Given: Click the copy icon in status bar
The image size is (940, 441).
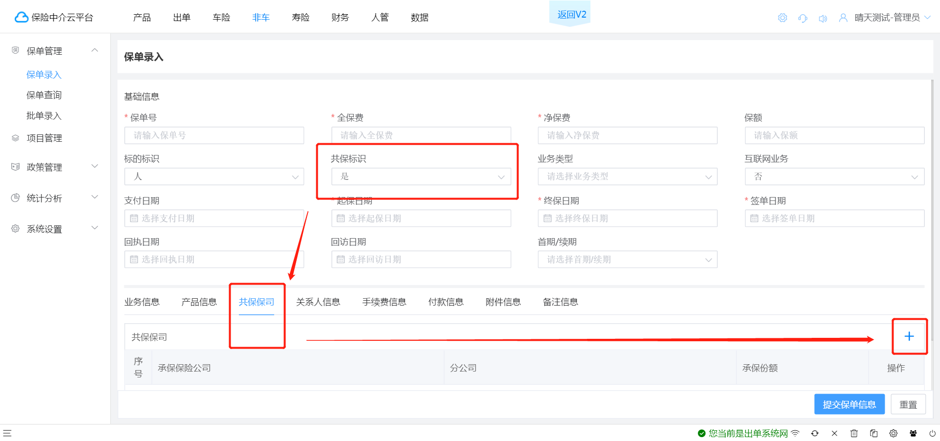Looking at the screenshot, I should point(873,433).
